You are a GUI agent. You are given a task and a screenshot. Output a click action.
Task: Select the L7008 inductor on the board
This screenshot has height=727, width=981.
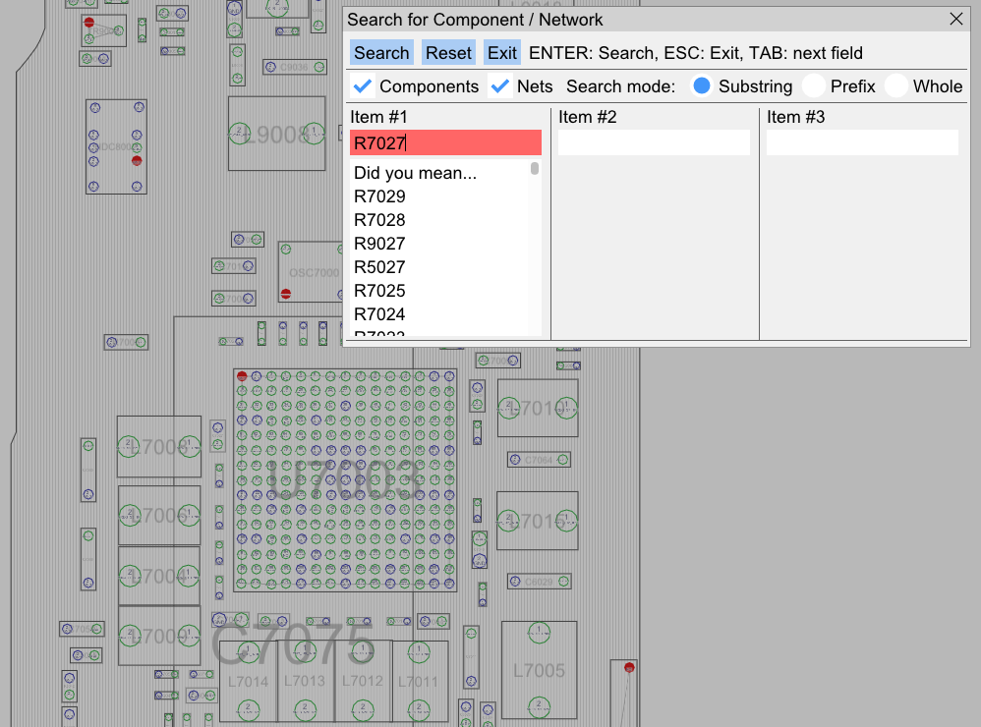click(x=159, y=447)
